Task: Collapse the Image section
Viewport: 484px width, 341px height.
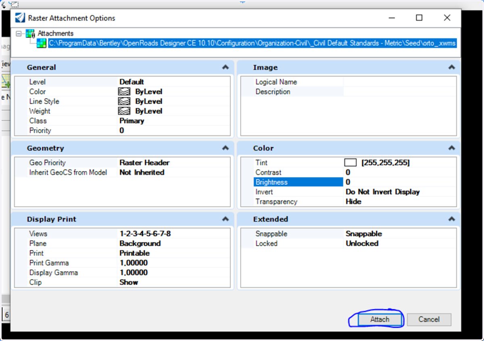Action: [451, 67]
